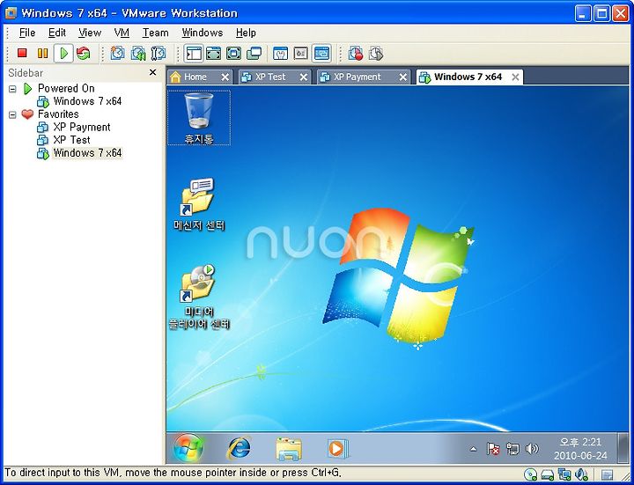This screenshot has width=634, height=485.
Task: Select the 메신저 센터 desktop shortcut
Action: tap(199, 204)
